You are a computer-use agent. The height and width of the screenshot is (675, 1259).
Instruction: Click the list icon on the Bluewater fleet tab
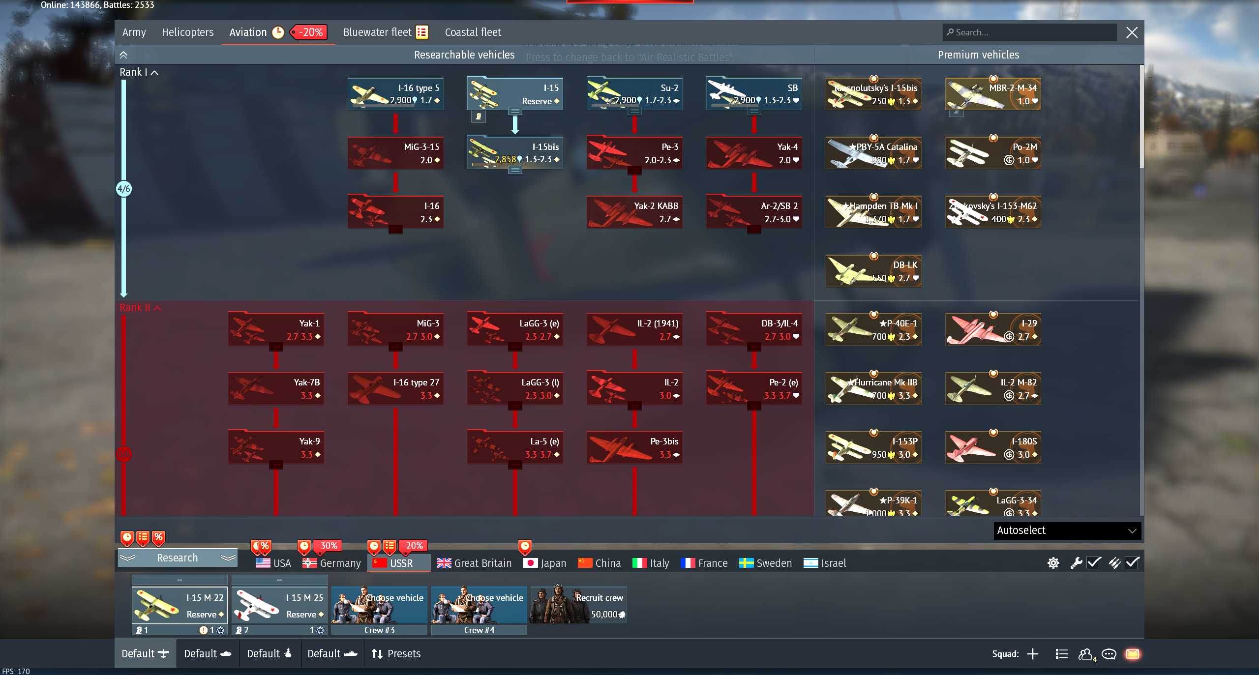coord(422,32)
